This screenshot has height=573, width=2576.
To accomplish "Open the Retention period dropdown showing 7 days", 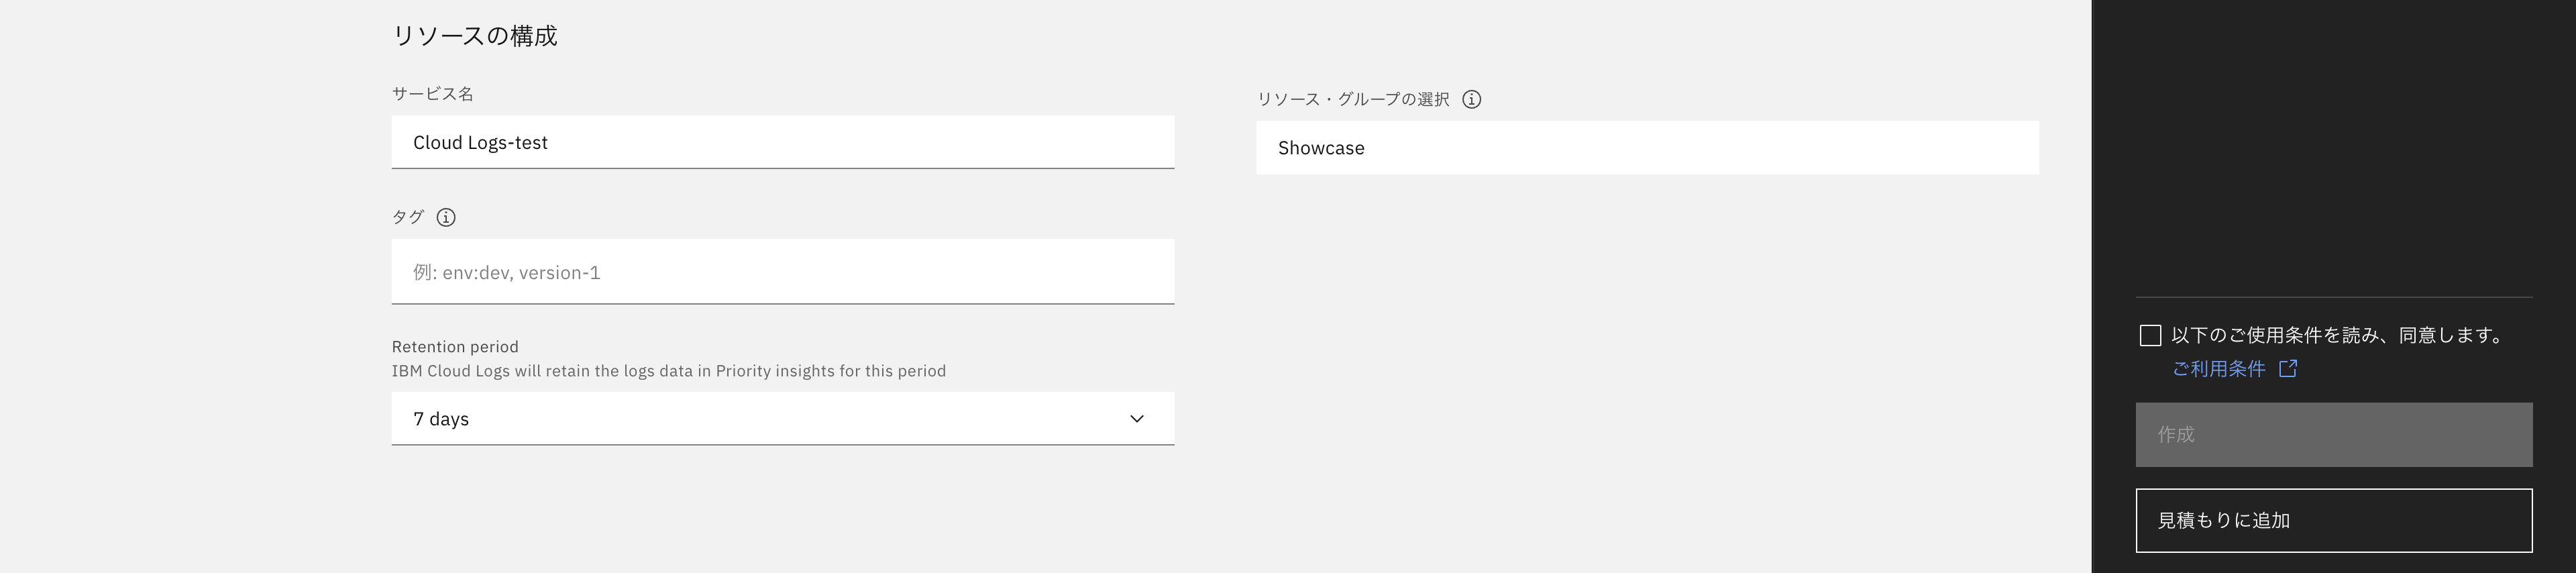I will pyautogui.click(x=783, y=419).
